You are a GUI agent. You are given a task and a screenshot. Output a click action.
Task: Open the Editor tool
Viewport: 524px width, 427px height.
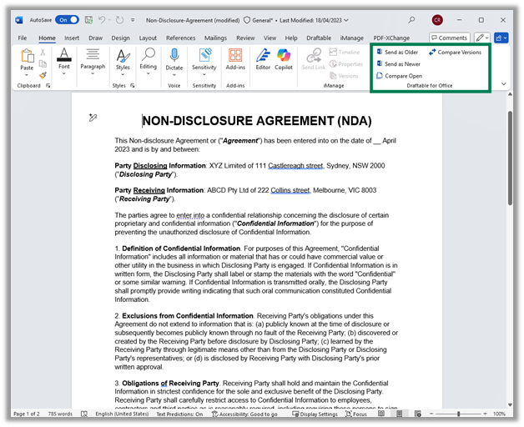pos(263,60)
